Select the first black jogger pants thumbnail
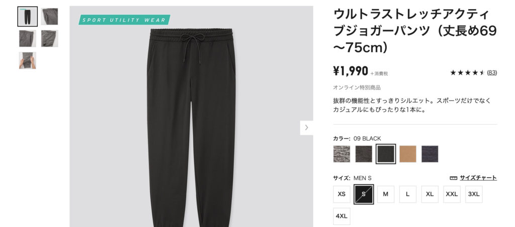 28,17
